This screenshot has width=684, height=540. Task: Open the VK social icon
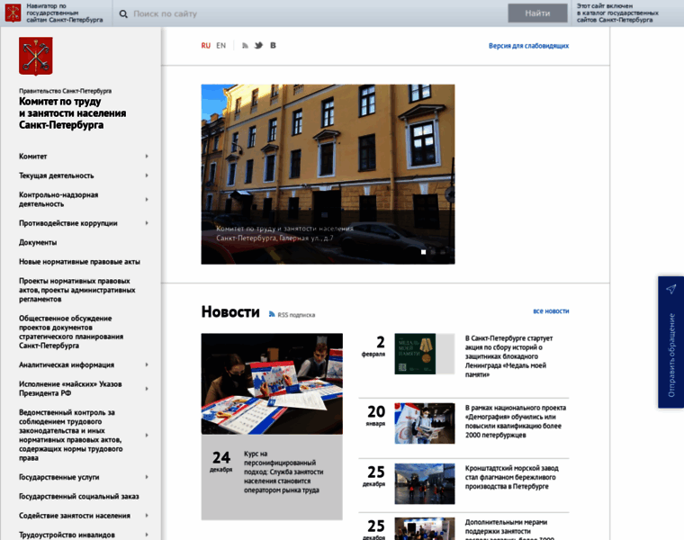[273, 45]
